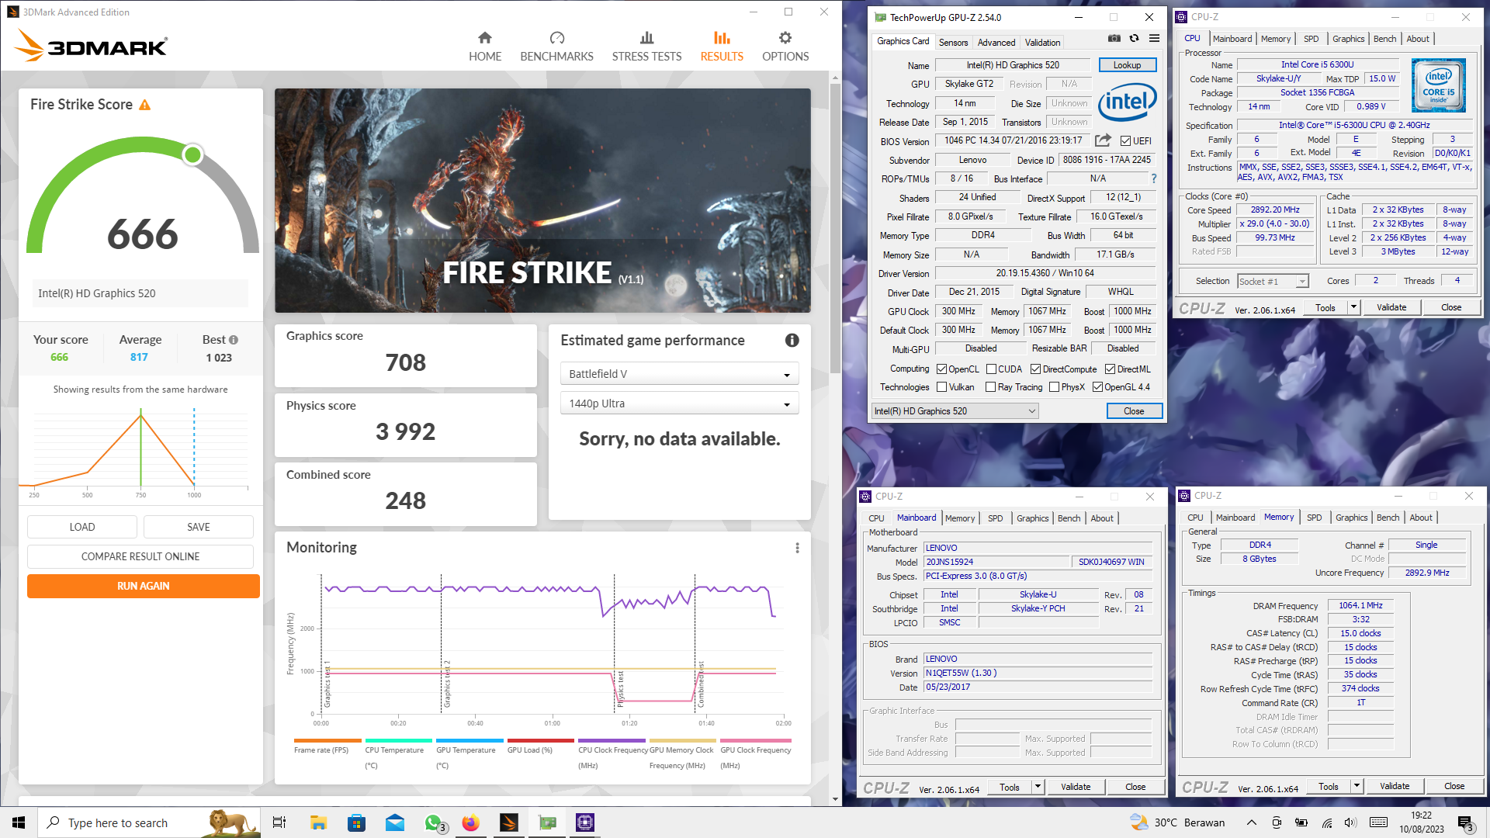Screen dimensions: 1490x838
Task: Click the Lookup button in GPU-Z
Action: coord(1127,65)
